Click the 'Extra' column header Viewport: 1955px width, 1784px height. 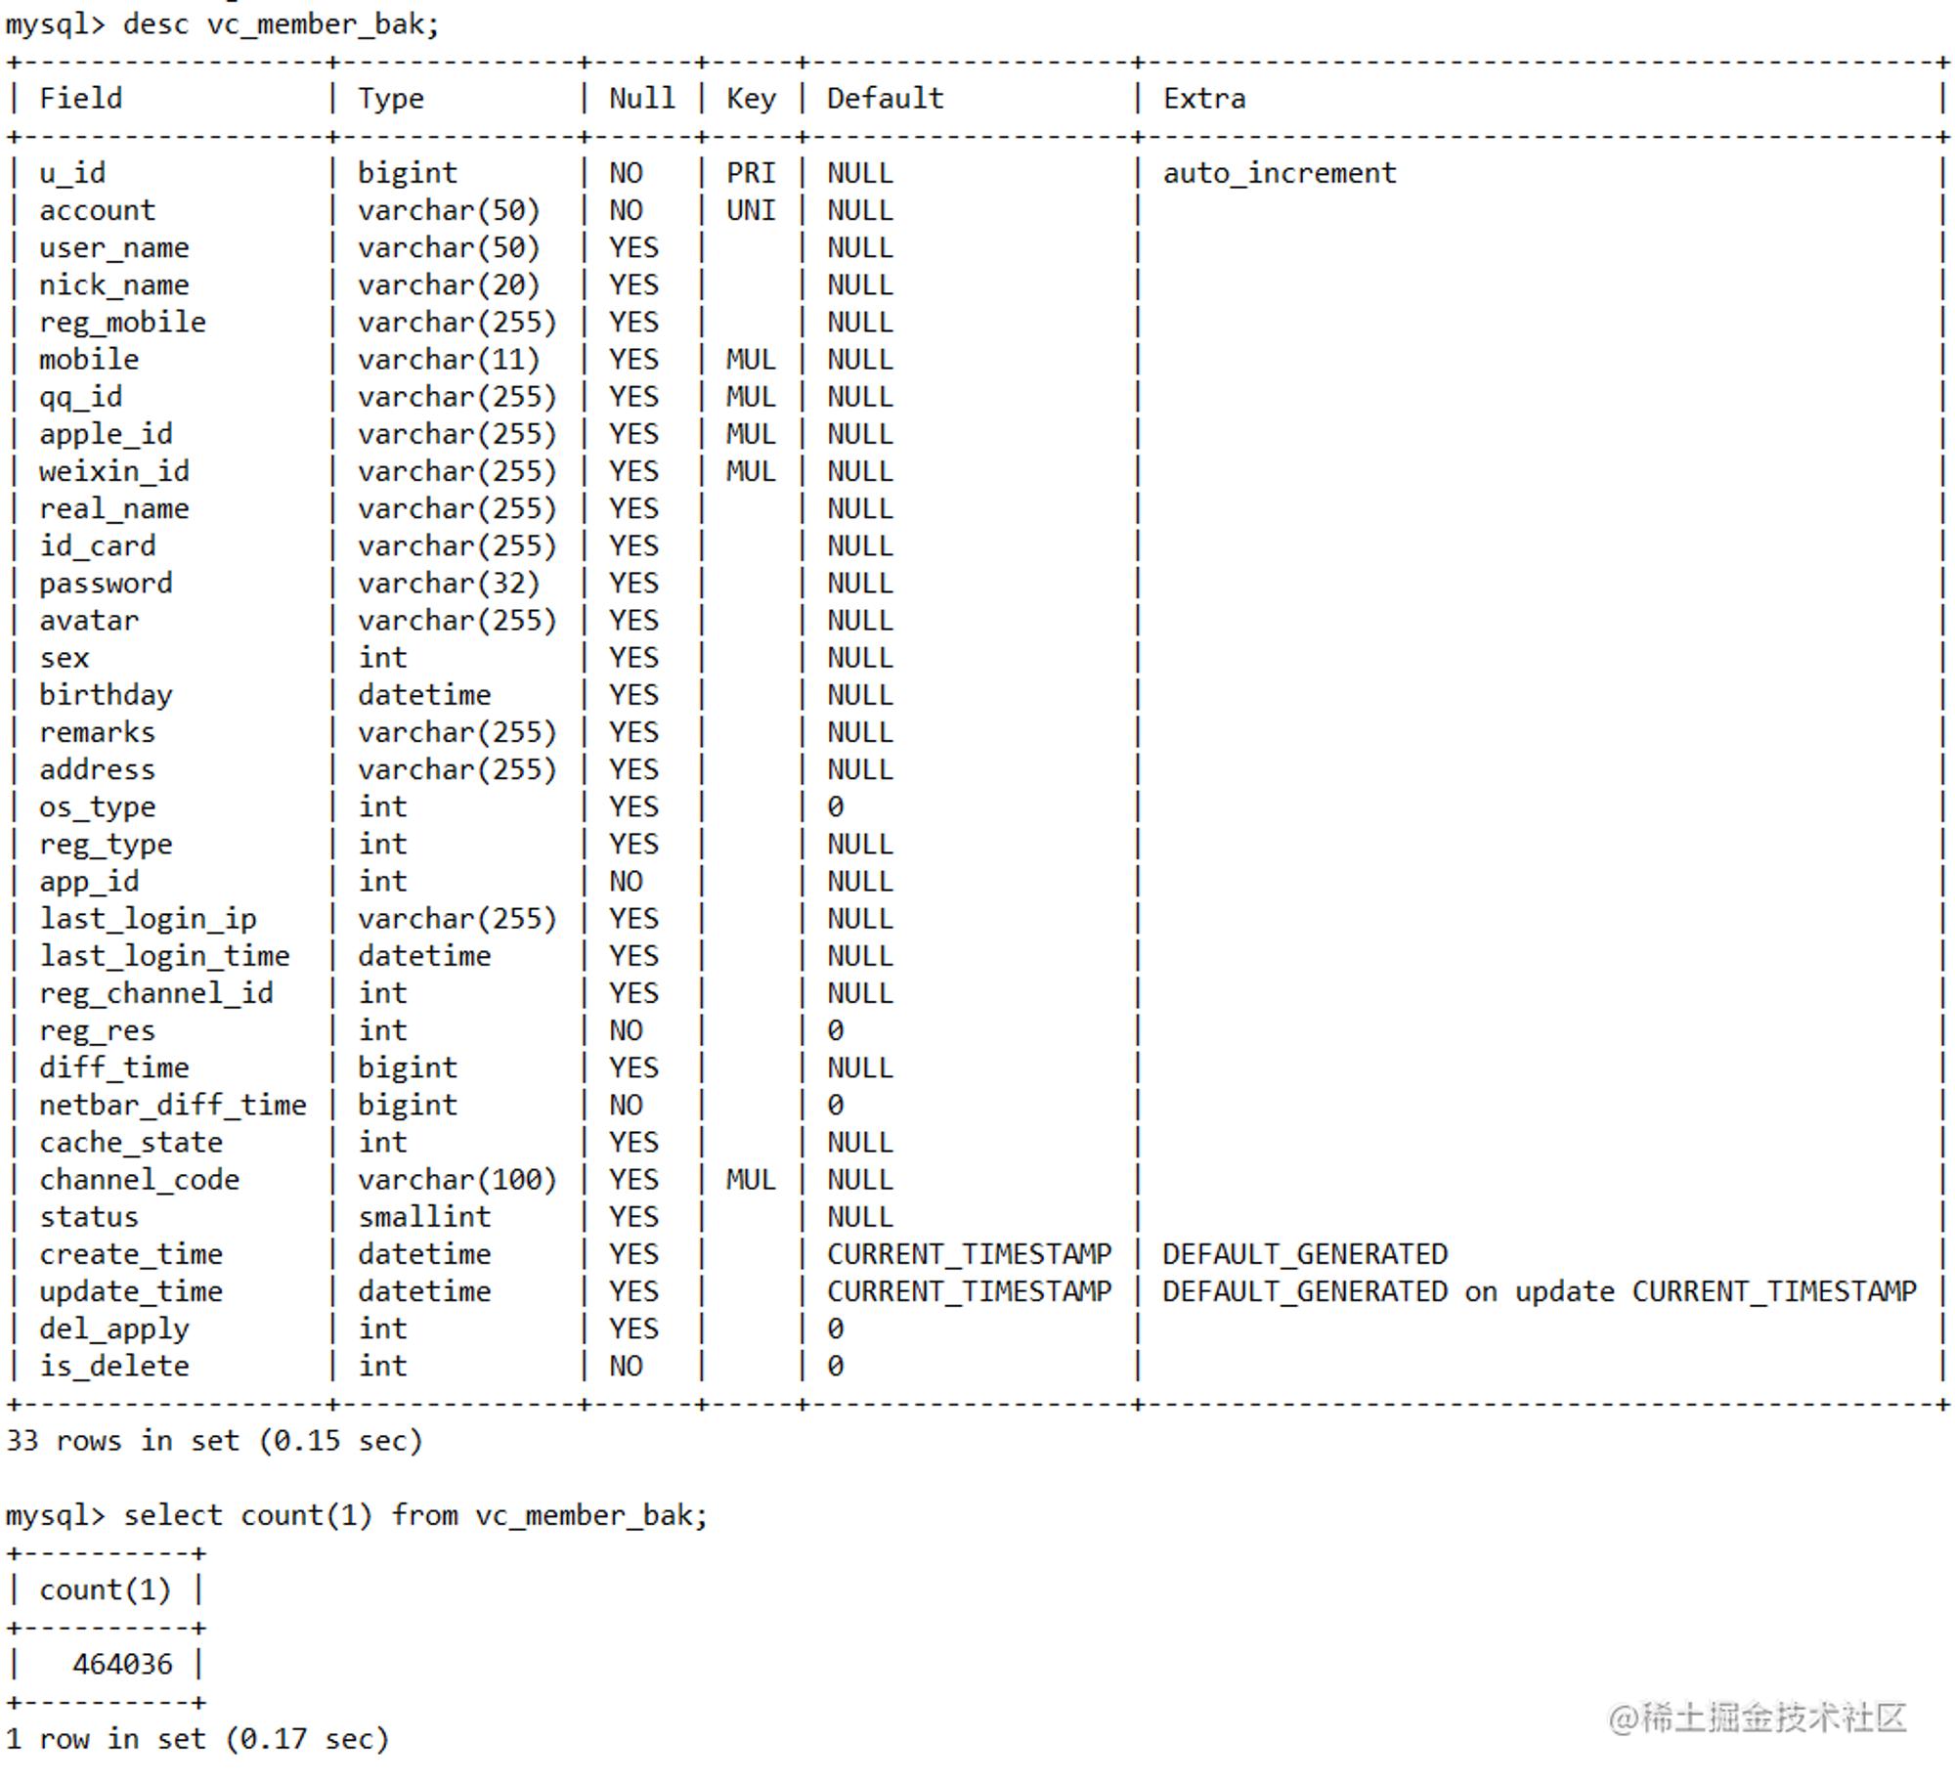[1204, 98]
